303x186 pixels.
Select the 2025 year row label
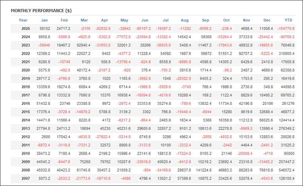pos(26,29)
